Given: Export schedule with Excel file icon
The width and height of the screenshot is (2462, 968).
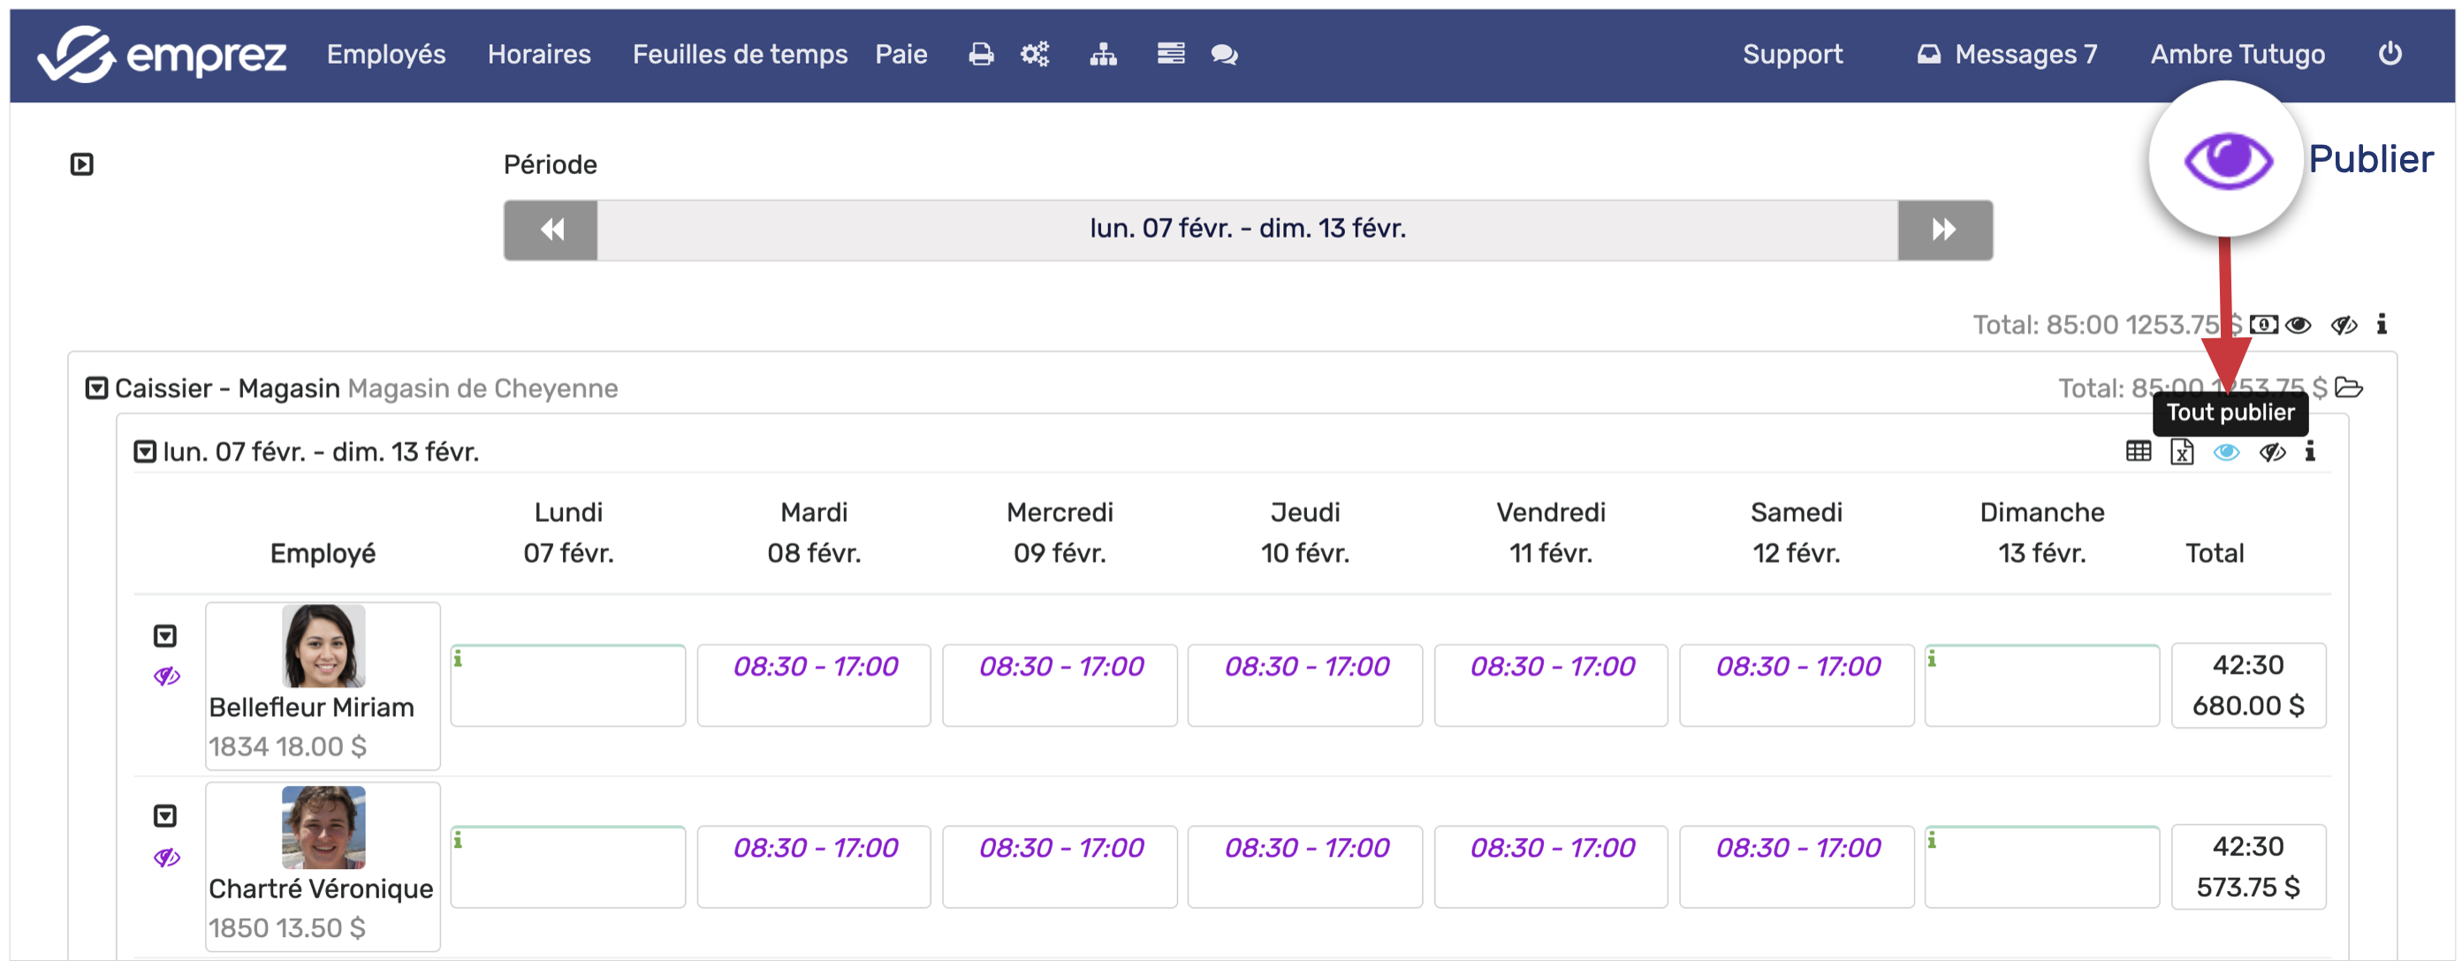Looking at the screenshot, I should point(2182,452).
